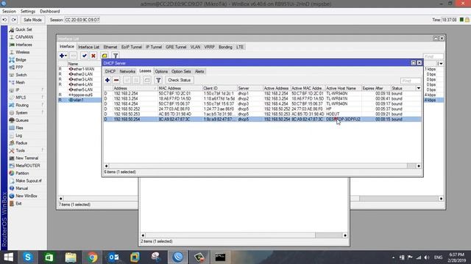Viewport: 471px width, 264px height.
Task: Click Windows Start button
Action: point(8,257)
